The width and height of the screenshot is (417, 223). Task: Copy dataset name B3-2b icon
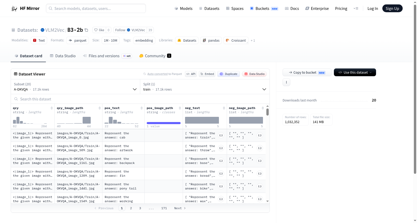point(86,30)
